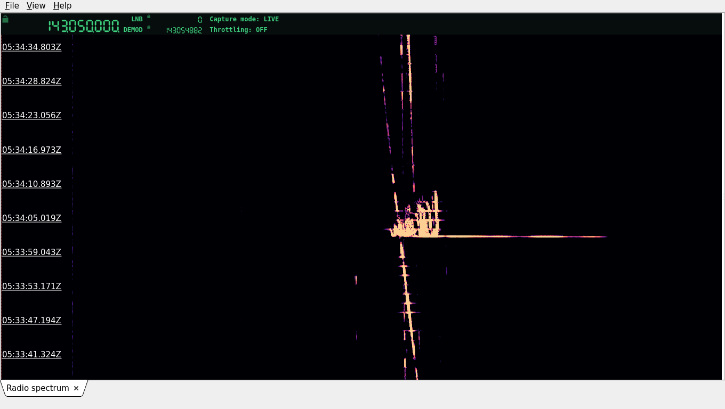
Task: Click the timestamp 05:34:28.824Z
Action: [31, 81]
